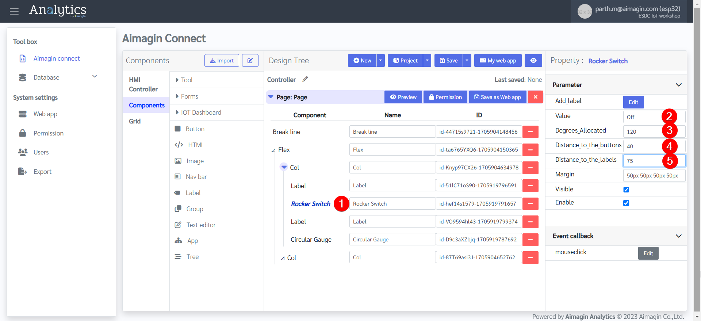The height and width of the screenshot is (321, 701).
Task: Select the Label component icon in components list
Action: 177,193
